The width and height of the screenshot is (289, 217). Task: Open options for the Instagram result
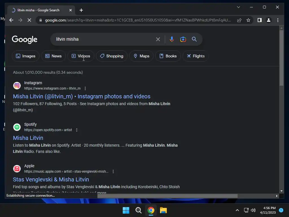pos(85,88)
